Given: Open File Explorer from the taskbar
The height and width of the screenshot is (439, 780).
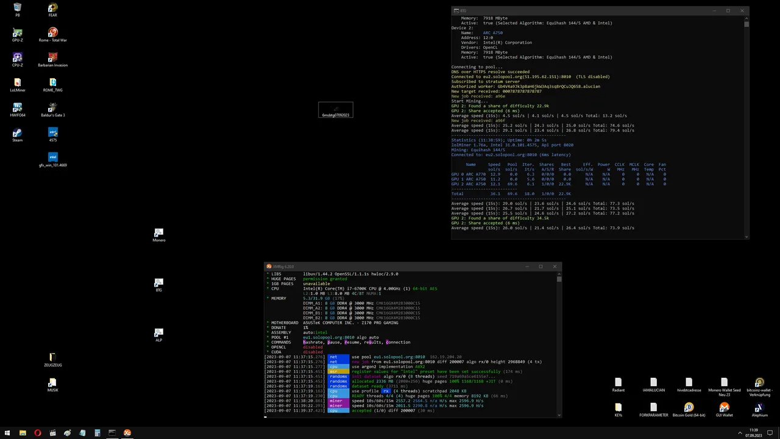Looking at the screenshot, I should [23, 433].
